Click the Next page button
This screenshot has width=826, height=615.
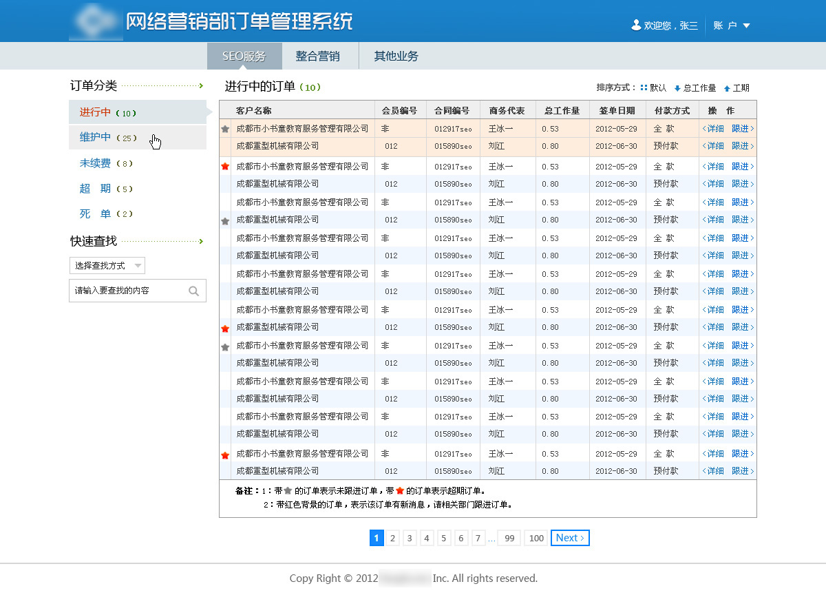570,538
